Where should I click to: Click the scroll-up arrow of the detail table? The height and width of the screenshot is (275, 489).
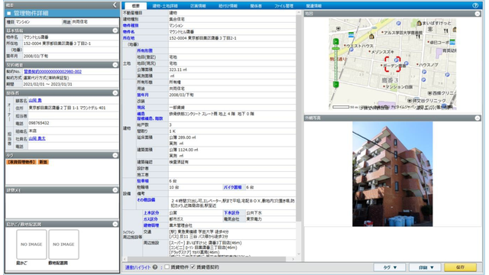pyautogui.click(x=299, y=13)
